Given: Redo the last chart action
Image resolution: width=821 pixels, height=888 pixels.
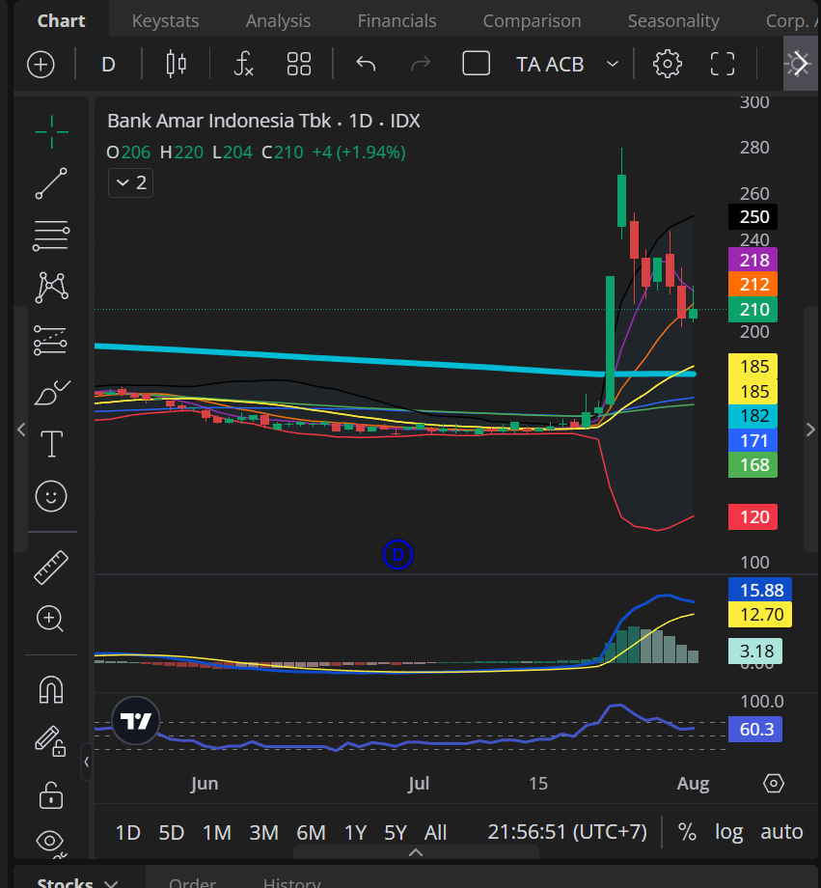Looking at the screenshot, I should (x=420, y=64).
